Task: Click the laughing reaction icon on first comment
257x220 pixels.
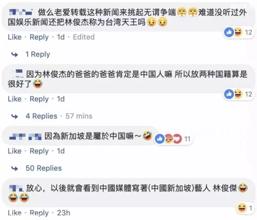Action: pos(238,32)
